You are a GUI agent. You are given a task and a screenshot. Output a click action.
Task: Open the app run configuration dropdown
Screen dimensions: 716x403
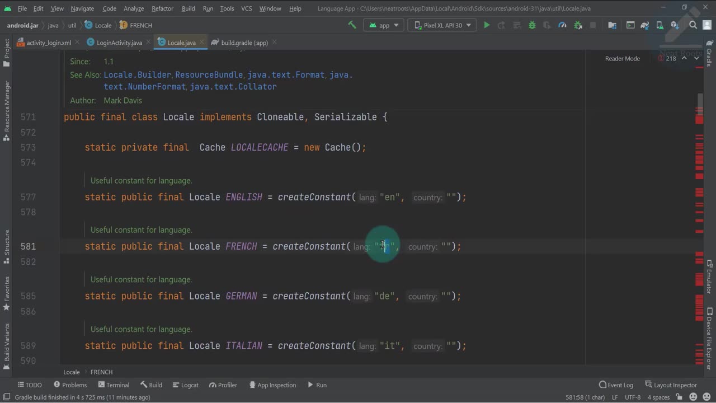[384, 25]
